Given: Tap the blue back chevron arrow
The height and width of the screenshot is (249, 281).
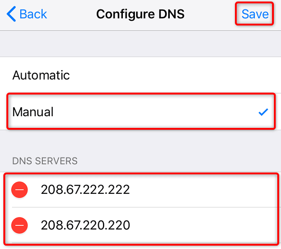Looking at the screenshot, I should tap(11, 14).
